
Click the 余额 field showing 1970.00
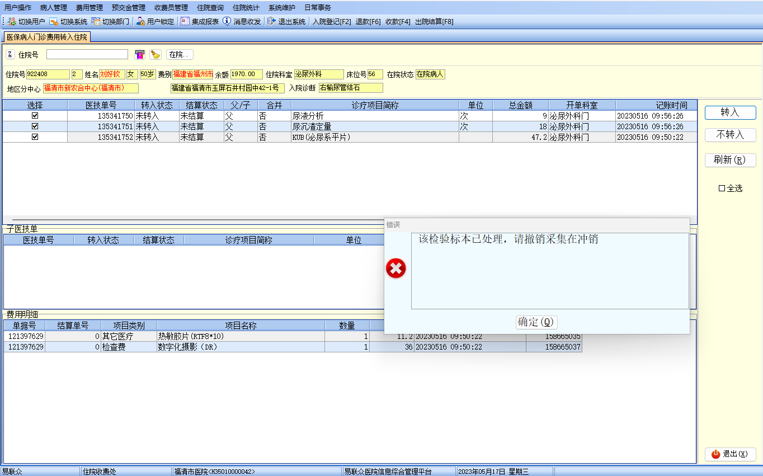247,74
